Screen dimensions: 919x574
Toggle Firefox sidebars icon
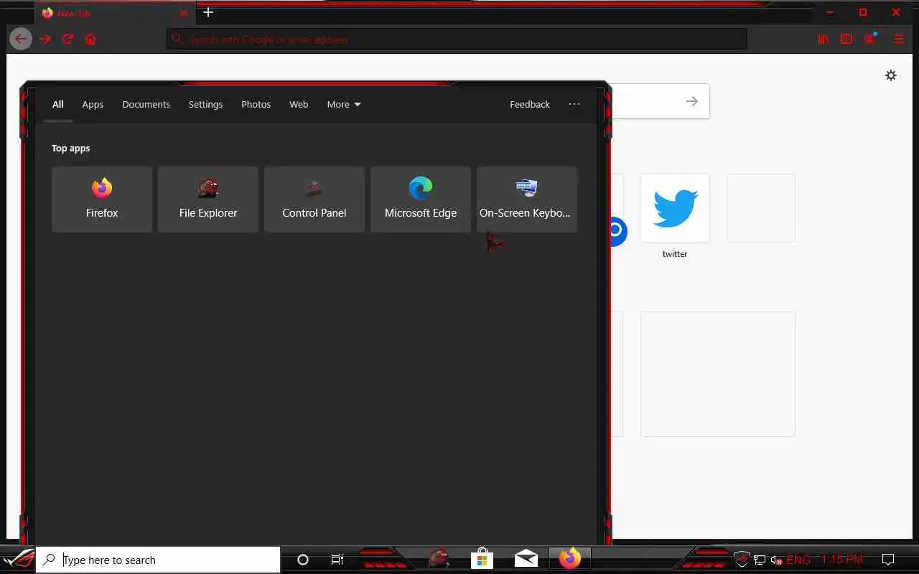click(846, 39)
